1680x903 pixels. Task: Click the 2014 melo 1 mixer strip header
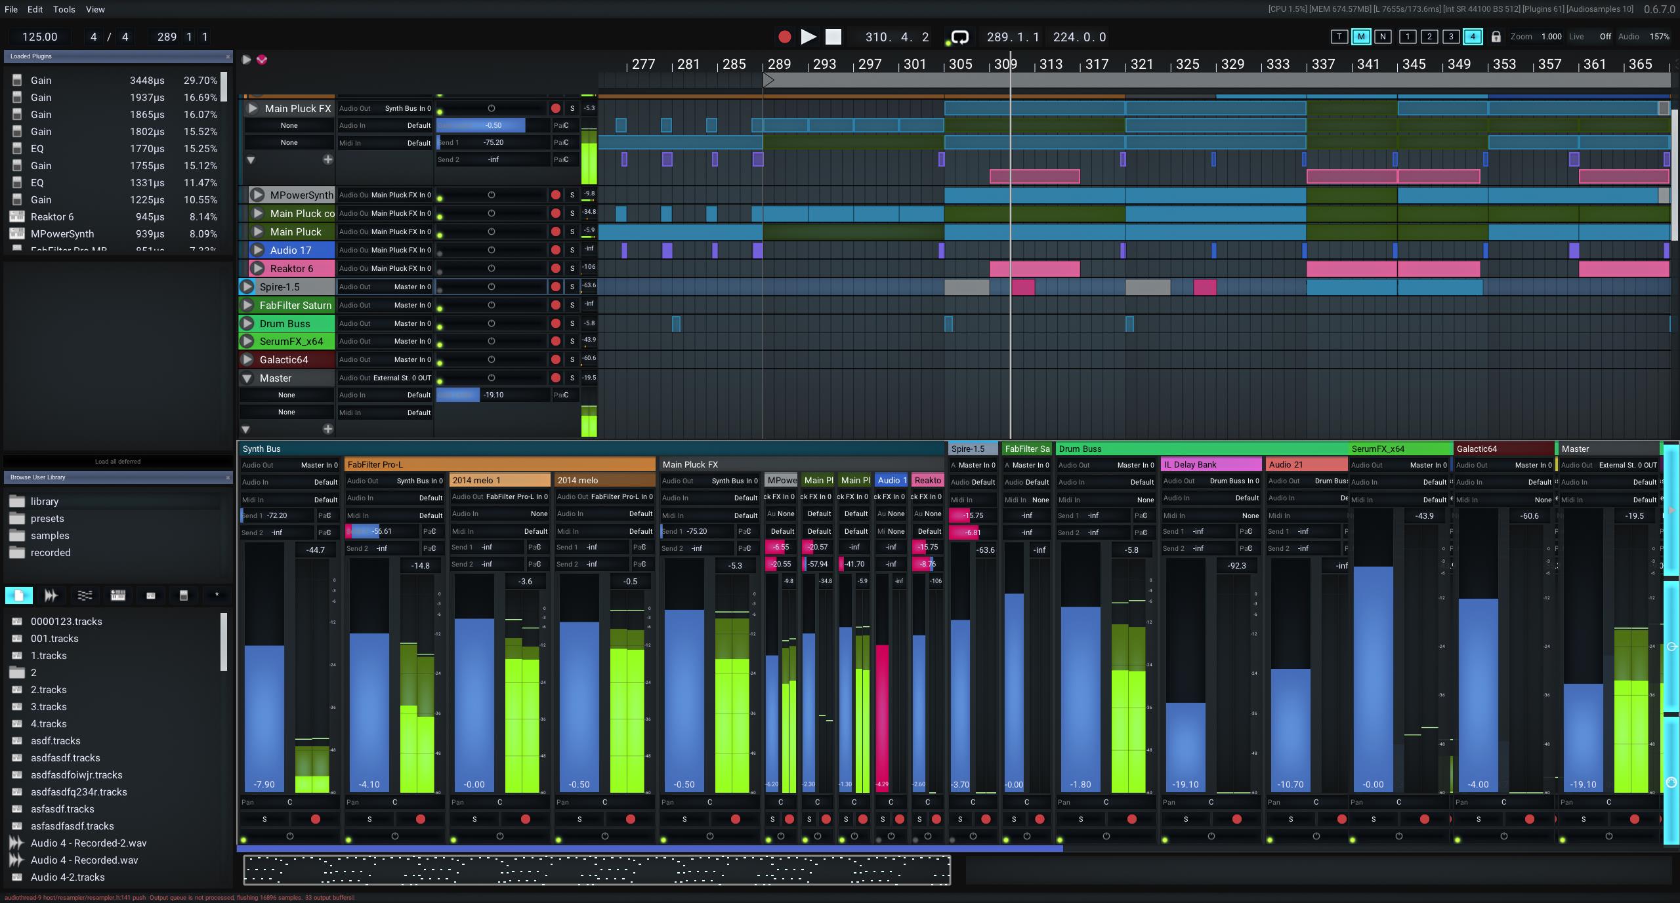500,480
